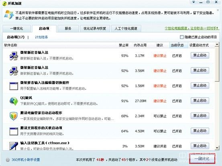Image resolution: width=222 pixels, height=166 pixels.
Task: Click 禁止启动 in the 93% 微软新注音输入法 row
Action: [200, 55]
